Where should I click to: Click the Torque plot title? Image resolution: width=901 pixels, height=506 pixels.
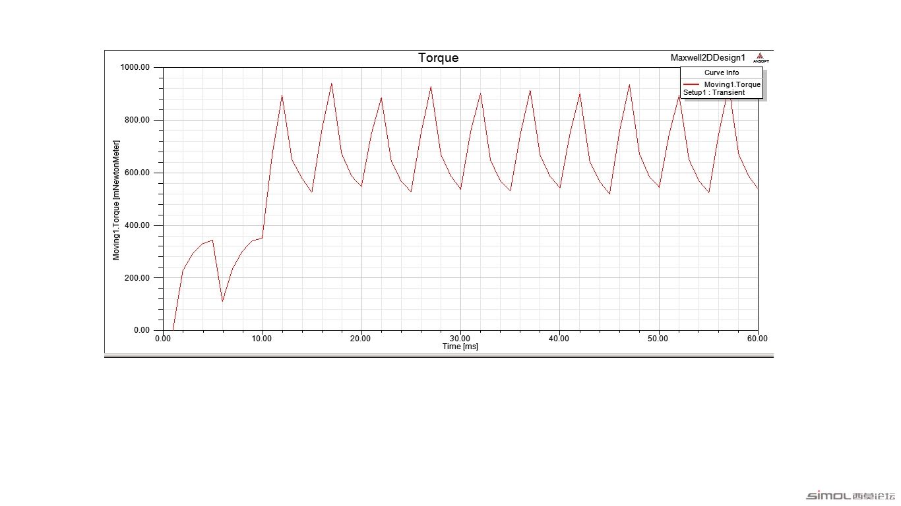click(x=438, y=58)
